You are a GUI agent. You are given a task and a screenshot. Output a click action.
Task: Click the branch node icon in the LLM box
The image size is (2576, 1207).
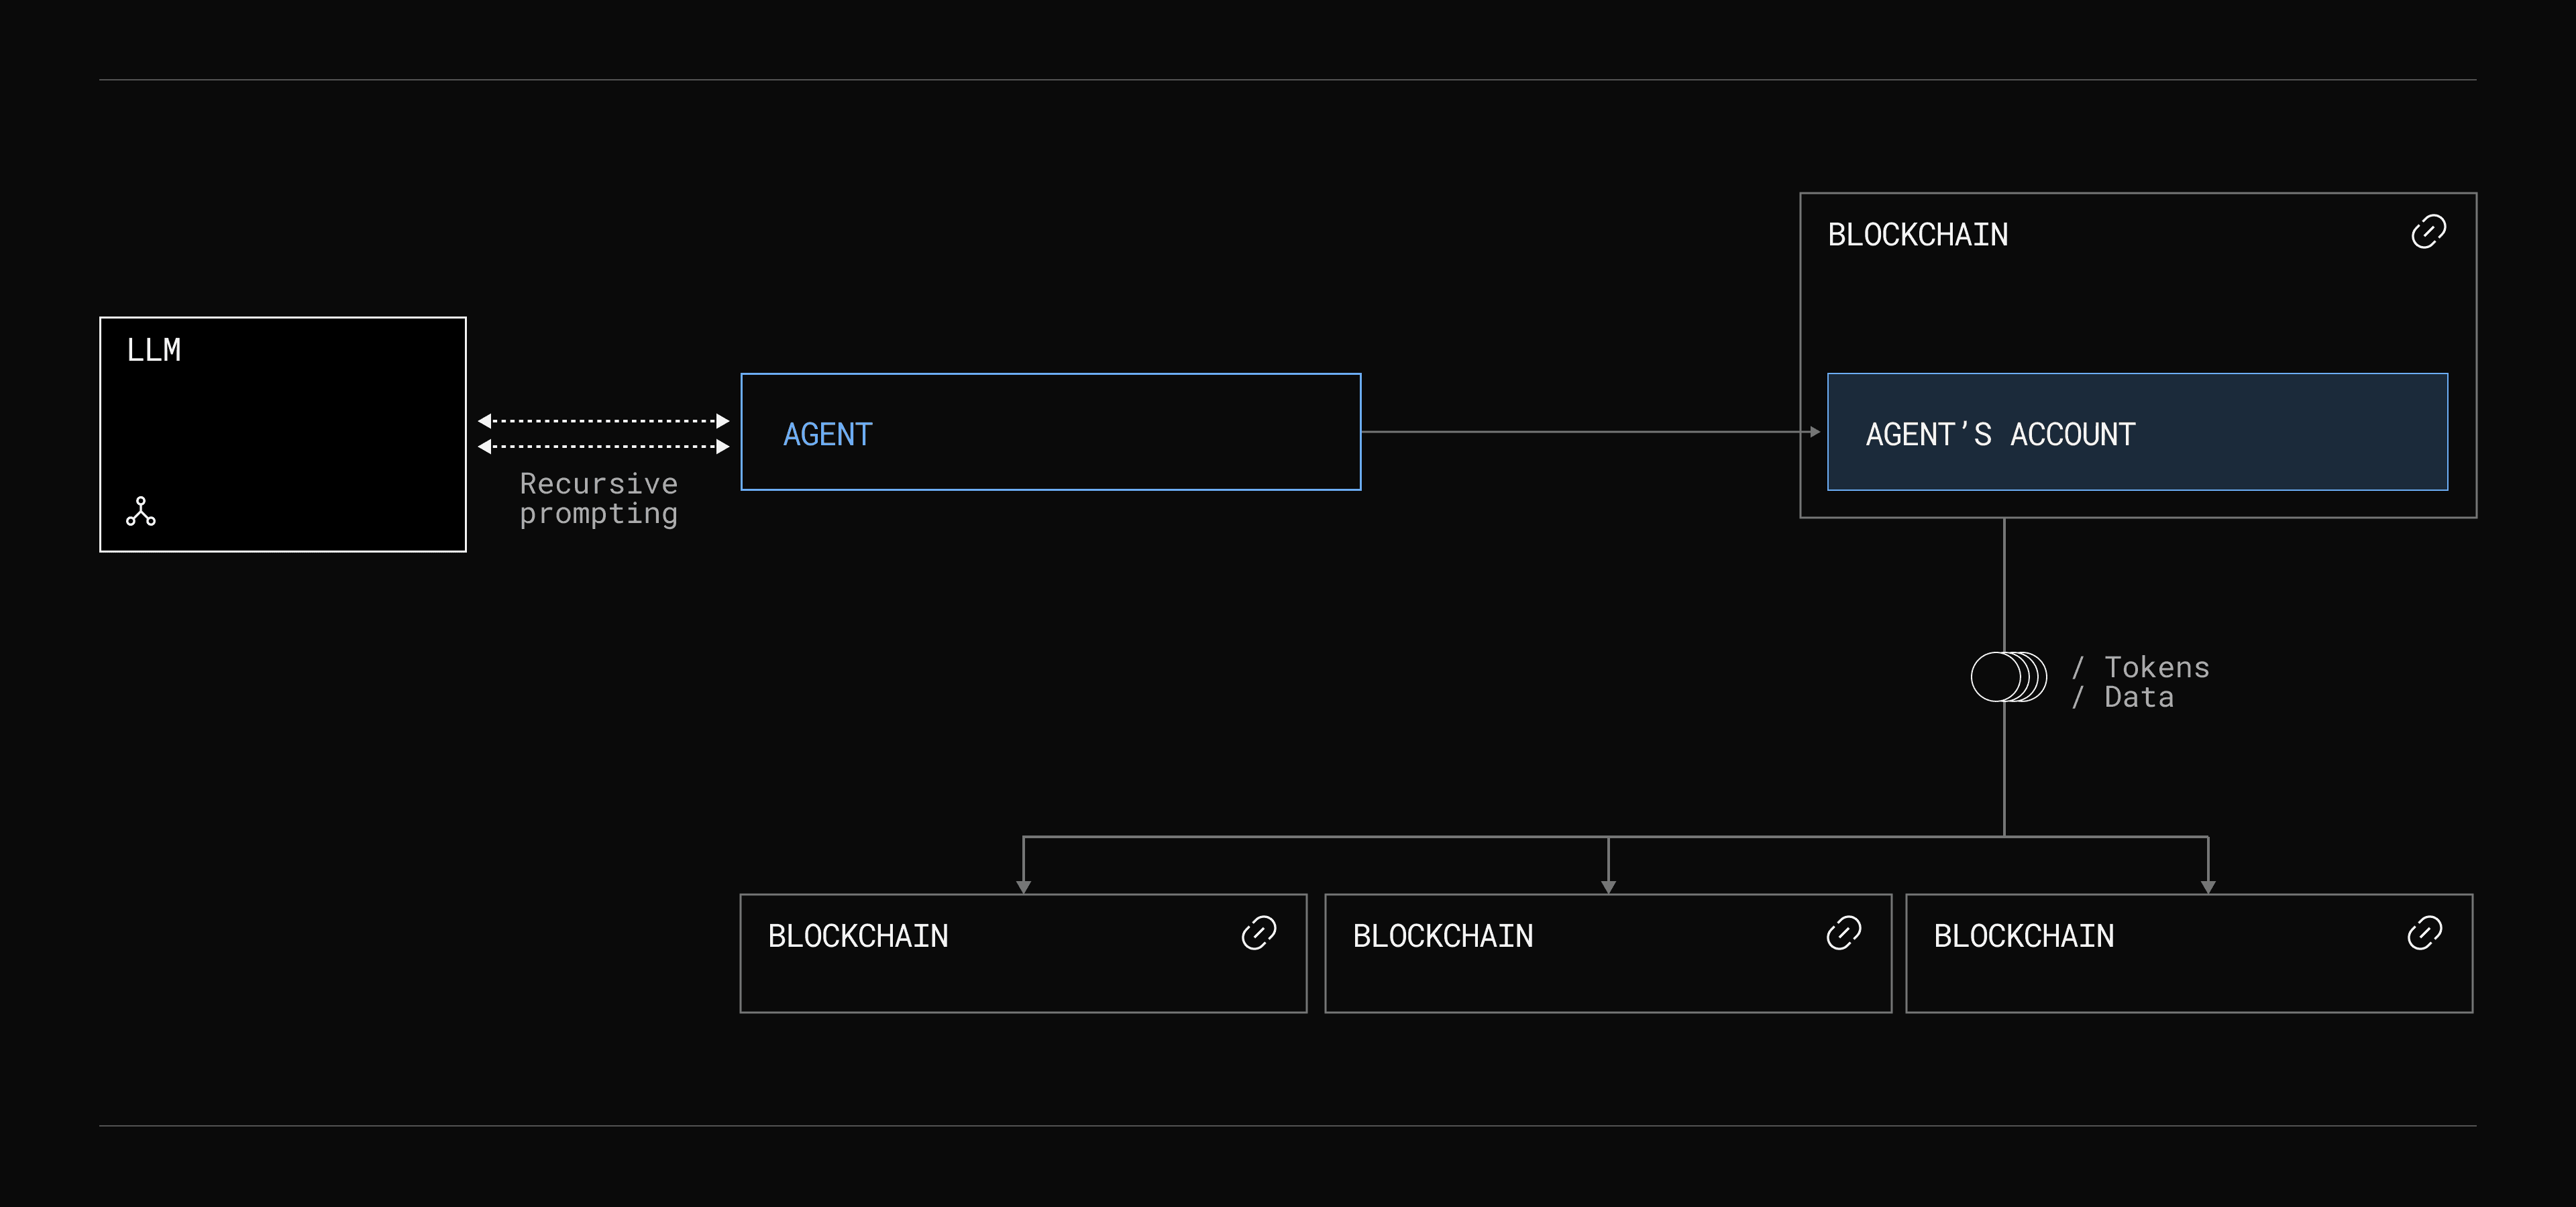[141, 510]
